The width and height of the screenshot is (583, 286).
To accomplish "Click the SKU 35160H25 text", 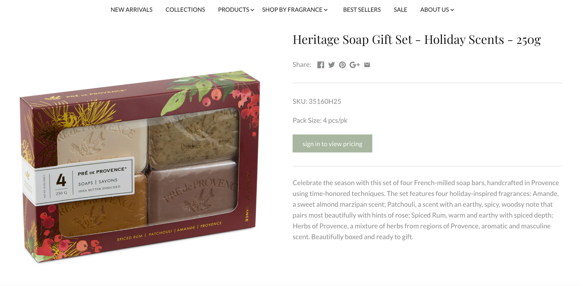I will click(x=317, y=101).
